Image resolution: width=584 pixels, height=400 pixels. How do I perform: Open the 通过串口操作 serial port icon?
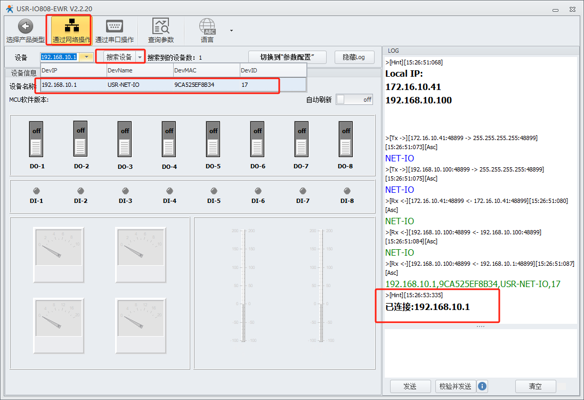[x=114, y=26]
